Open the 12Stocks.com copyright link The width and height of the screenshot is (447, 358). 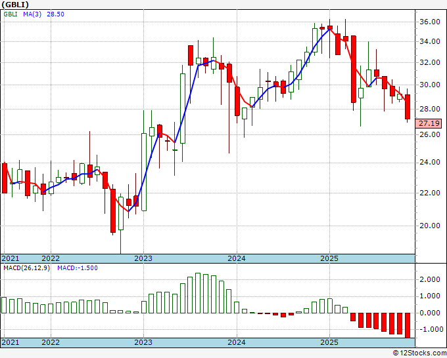coord(419,353)
